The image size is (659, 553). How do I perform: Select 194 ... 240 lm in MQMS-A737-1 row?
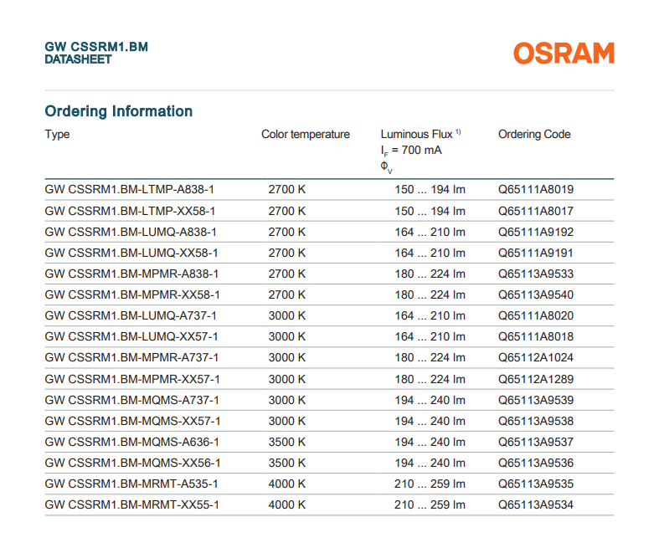(430, 400)
